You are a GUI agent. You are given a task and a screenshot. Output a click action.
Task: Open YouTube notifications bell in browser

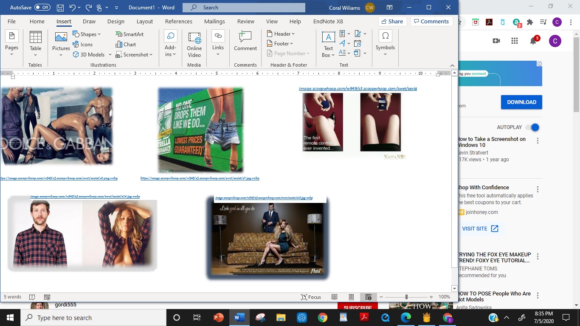(x=534, y=41)
